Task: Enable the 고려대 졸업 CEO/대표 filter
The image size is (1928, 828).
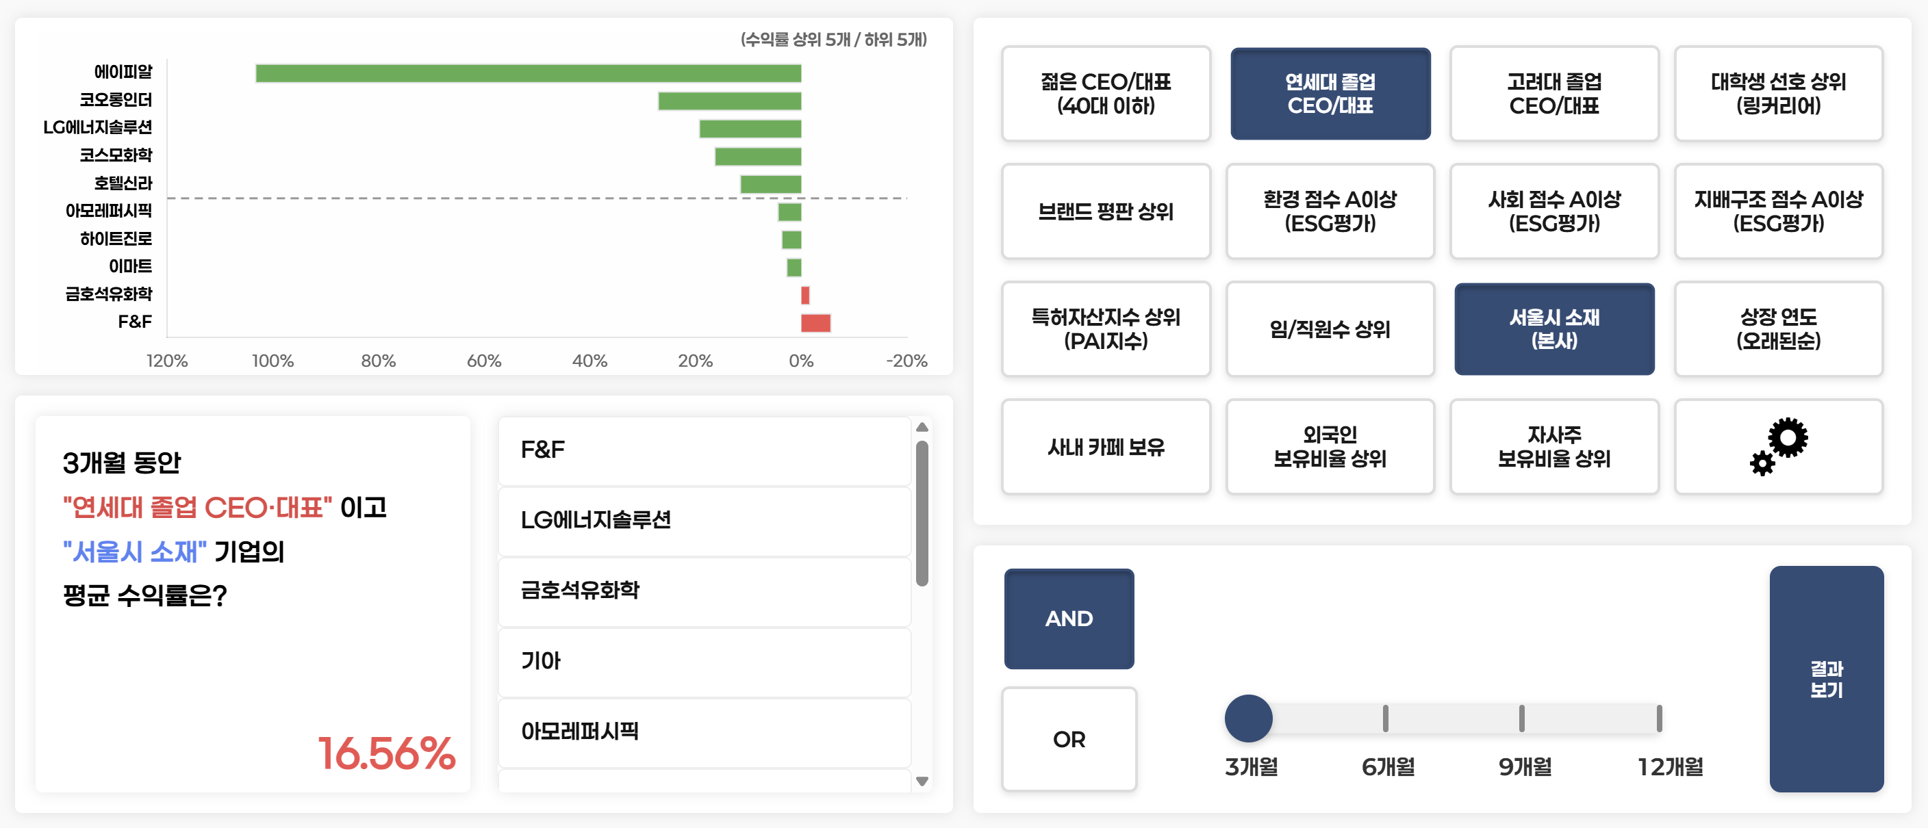Action: (1553, 94)
